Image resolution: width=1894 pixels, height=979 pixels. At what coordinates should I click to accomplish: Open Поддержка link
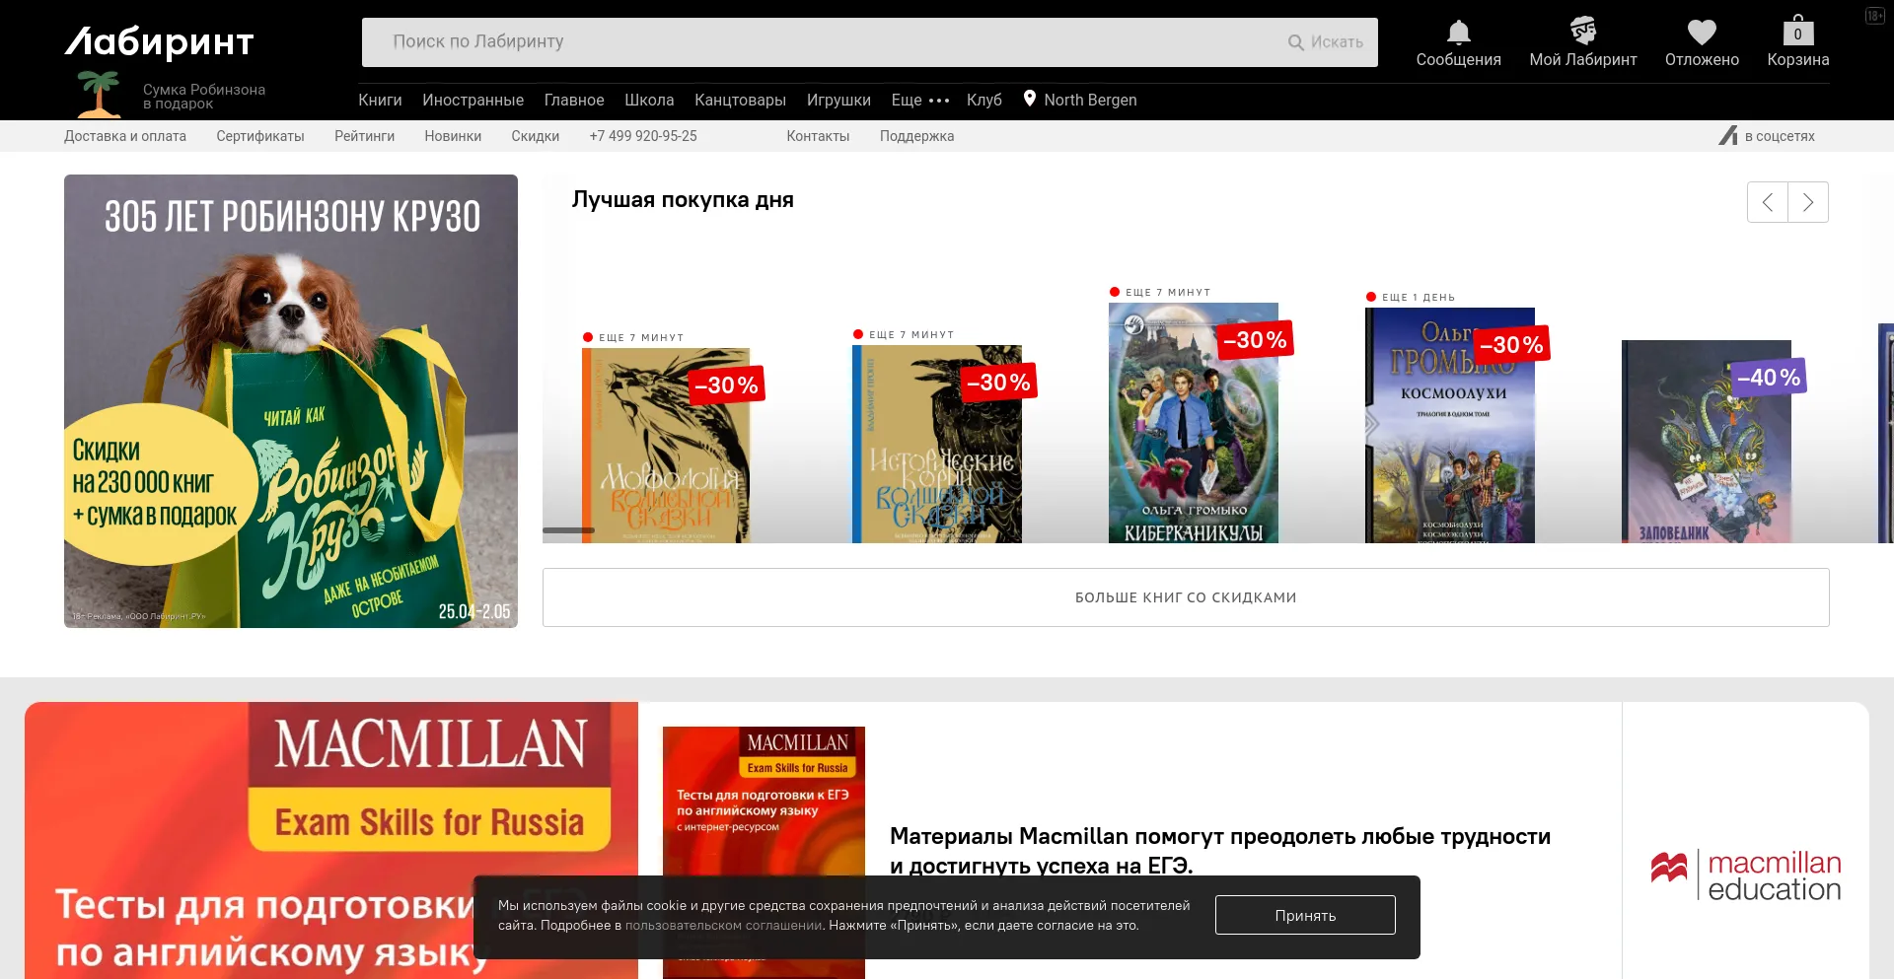pyautogui.click(x=916, y=136)
